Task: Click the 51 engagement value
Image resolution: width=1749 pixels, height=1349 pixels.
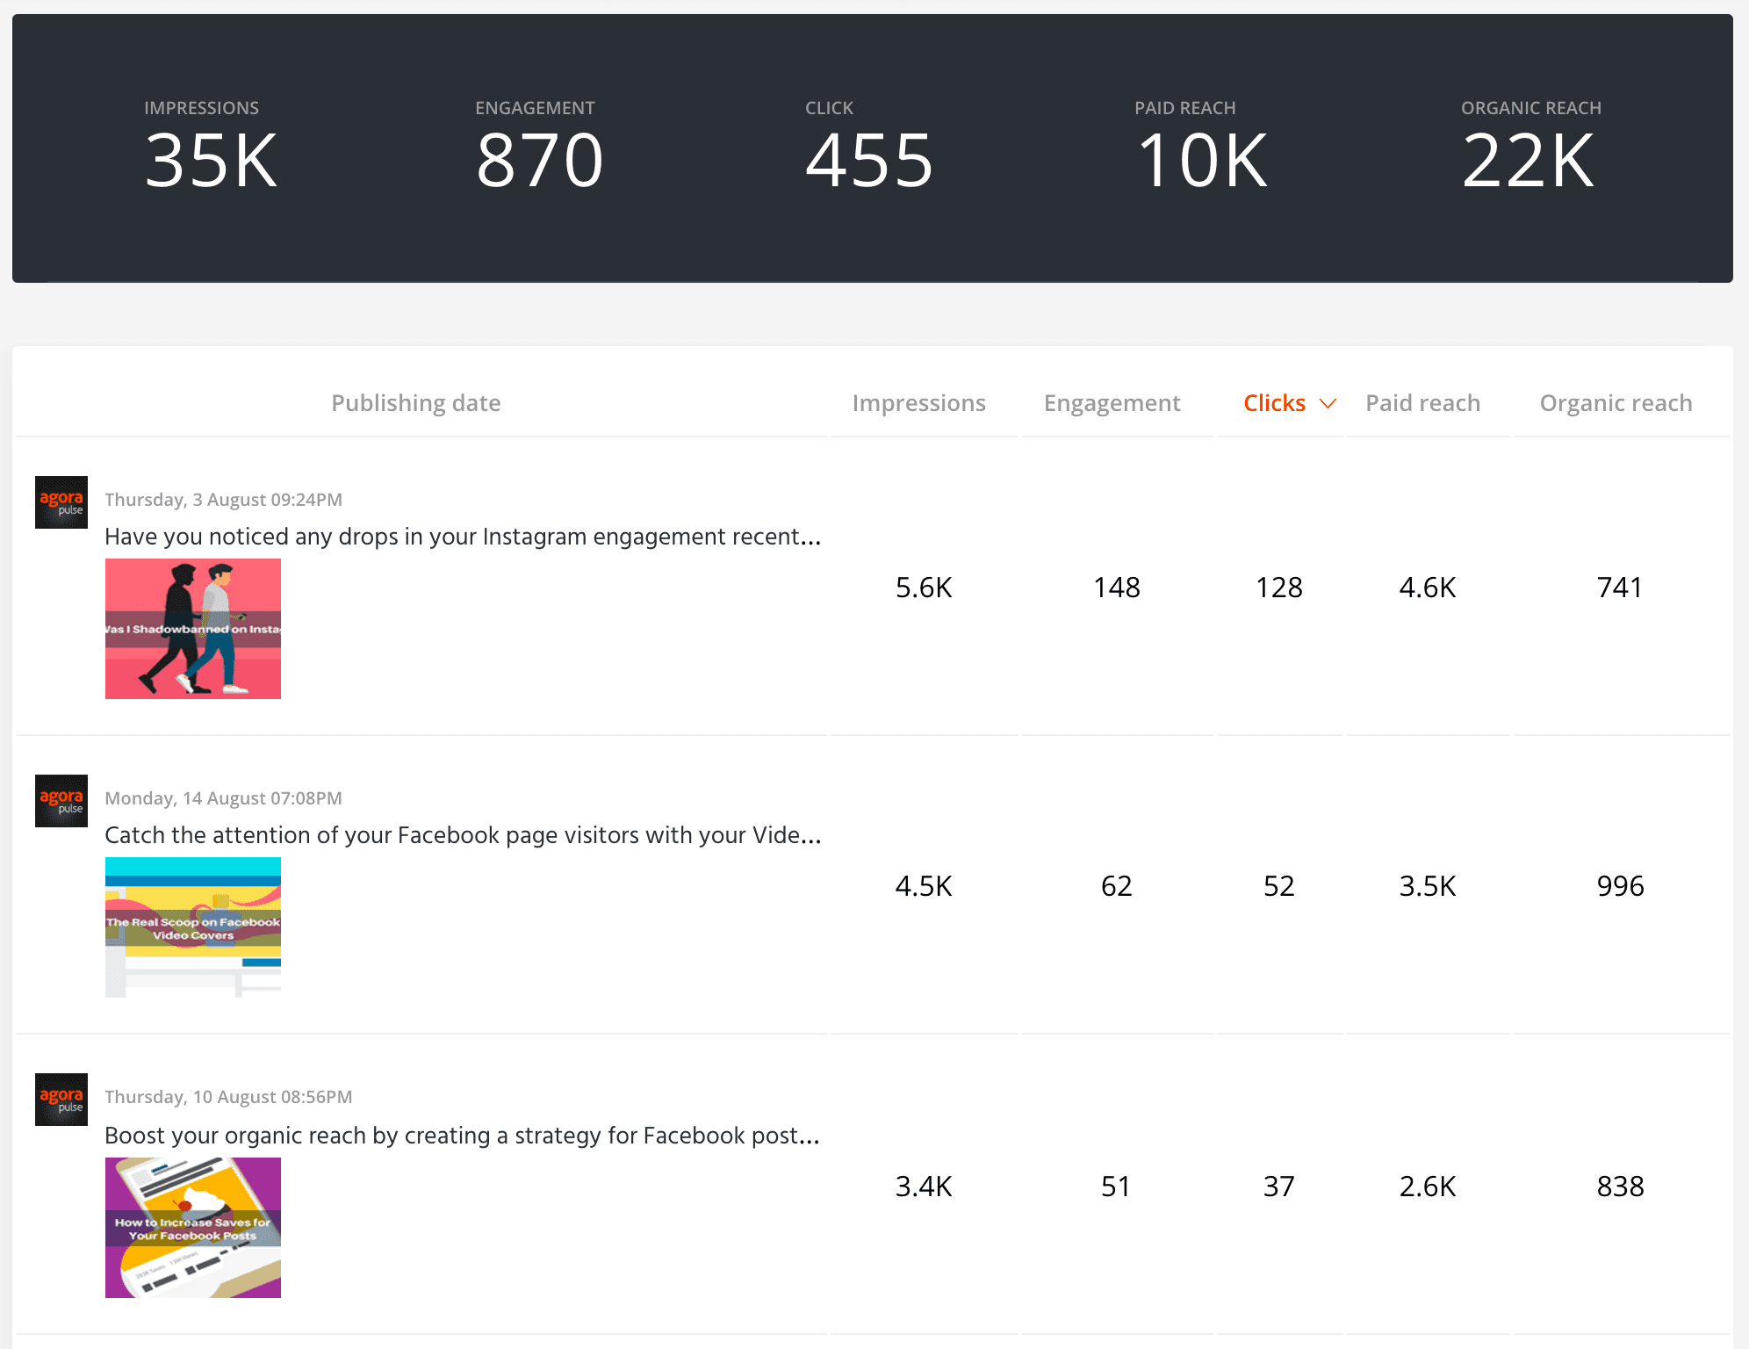Action: [x=1116, y=1187]
